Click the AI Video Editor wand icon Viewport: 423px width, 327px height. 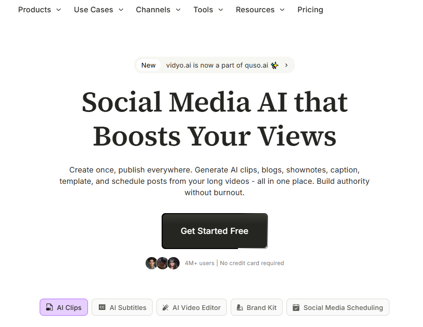(x=165, y=308)
